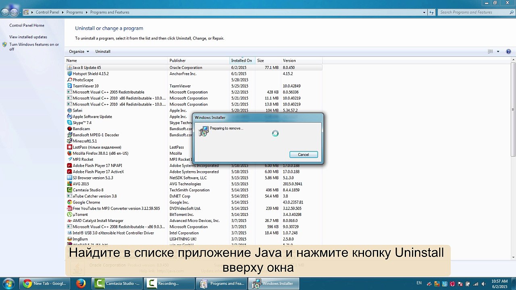The width and height of the screenshot is (516, 290).
Task: Open the address bar history dropdown
Action: 424,12
